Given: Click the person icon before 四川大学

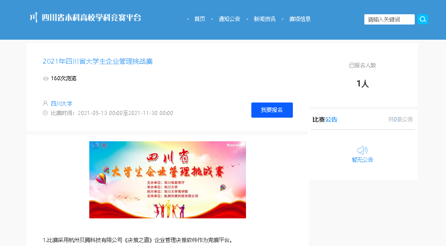Looking at the screenshot, I should pos(45,103).
